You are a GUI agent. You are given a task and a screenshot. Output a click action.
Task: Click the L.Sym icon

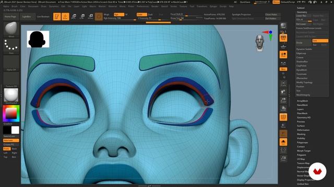click(x=283, y=63)
